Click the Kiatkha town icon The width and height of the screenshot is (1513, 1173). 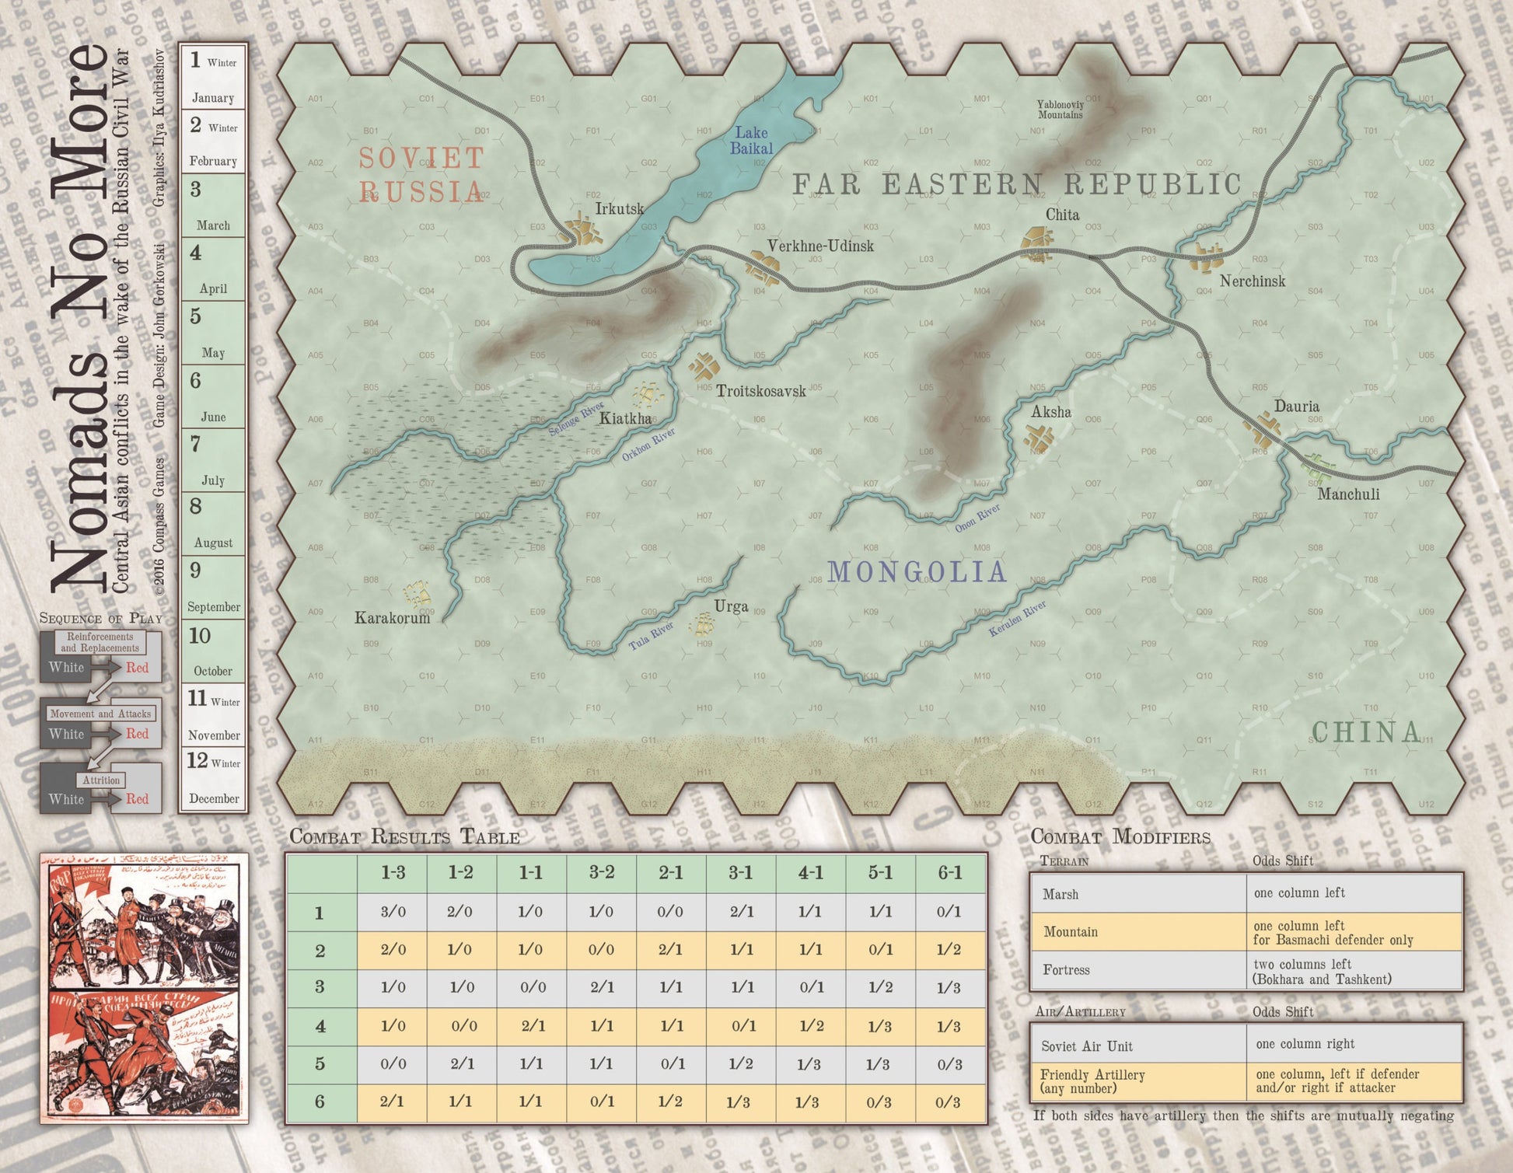[x=648, y=396]
